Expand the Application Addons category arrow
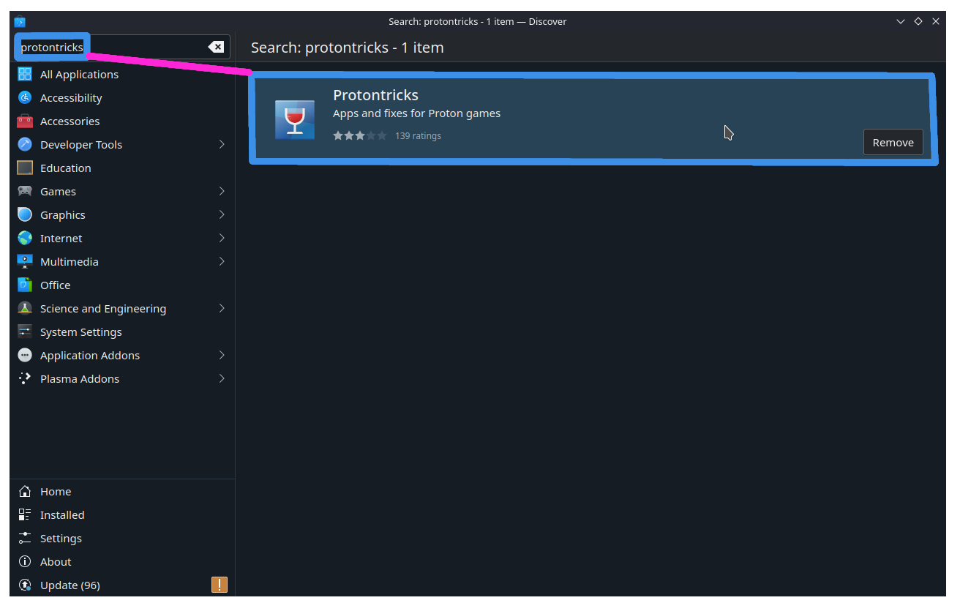This screenshot has width=960, height=603. [222, 355]
